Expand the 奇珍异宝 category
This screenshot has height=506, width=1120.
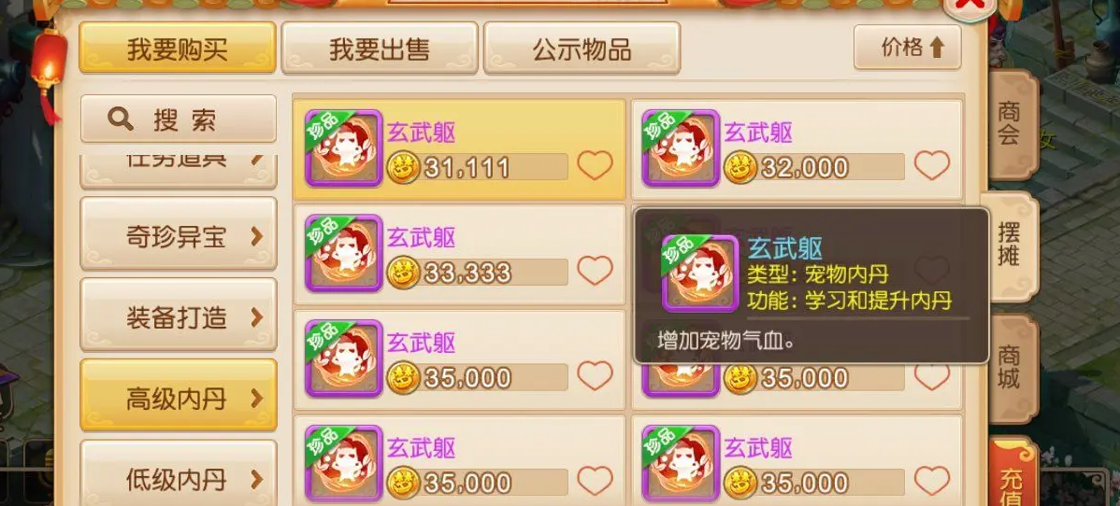tap(178, 236)
